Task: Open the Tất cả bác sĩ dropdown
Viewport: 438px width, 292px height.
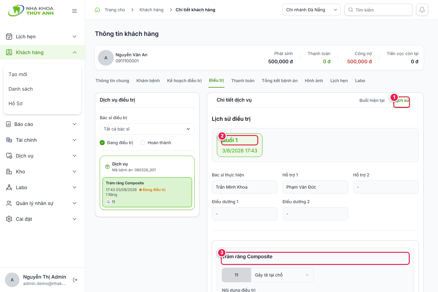Action: (x=147, y=129)
